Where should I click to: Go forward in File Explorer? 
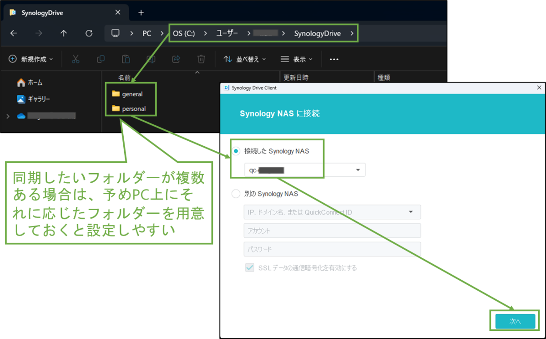[39, 33]
